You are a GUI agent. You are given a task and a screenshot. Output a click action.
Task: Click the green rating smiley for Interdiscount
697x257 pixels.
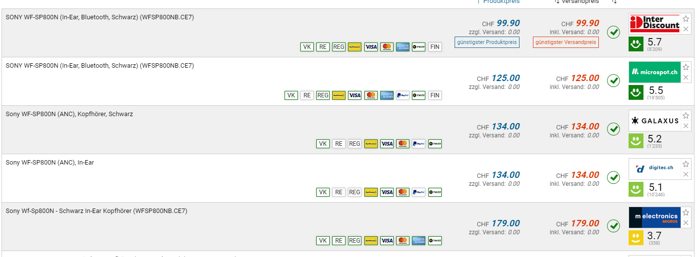pos(636,44)
